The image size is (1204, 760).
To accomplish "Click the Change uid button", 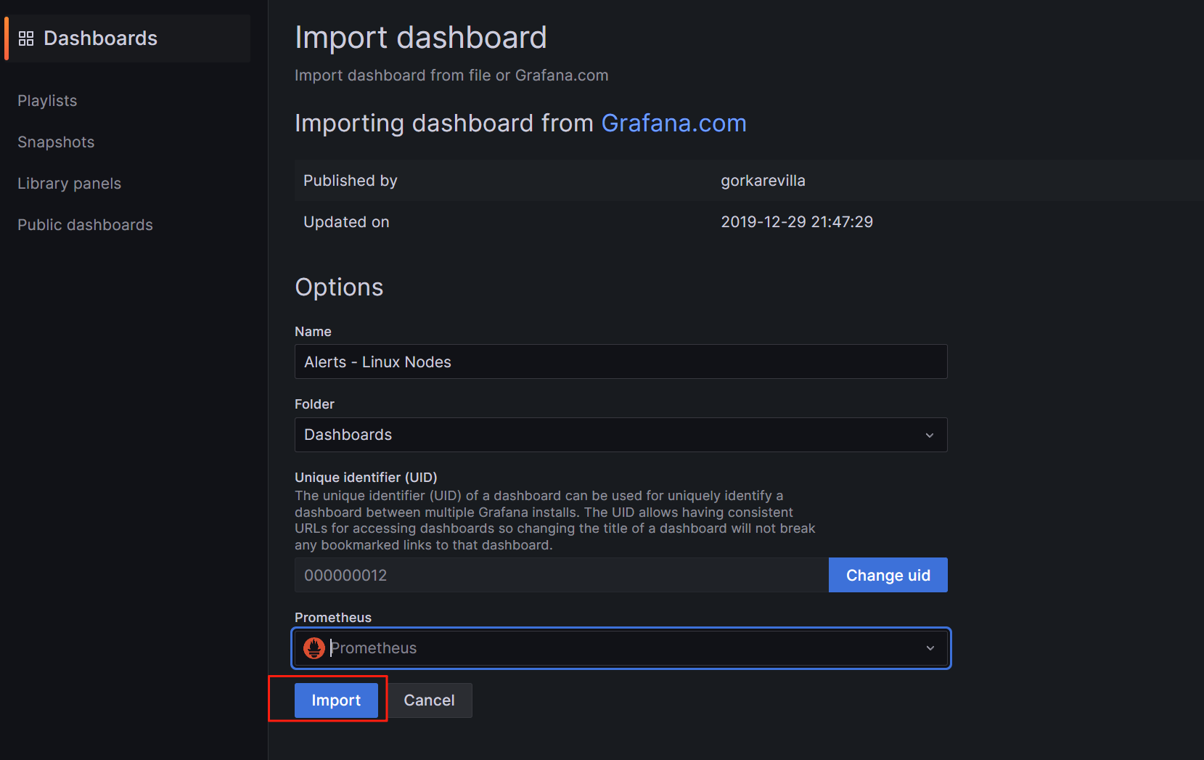I will 888,575.
